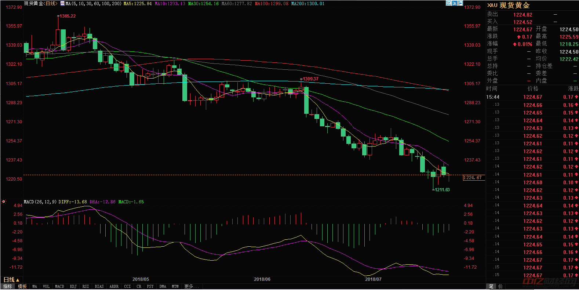Click the 1309.37 price marker
Image resolution: width=579 pixels, height=290 pixels.
click(310, 79)
